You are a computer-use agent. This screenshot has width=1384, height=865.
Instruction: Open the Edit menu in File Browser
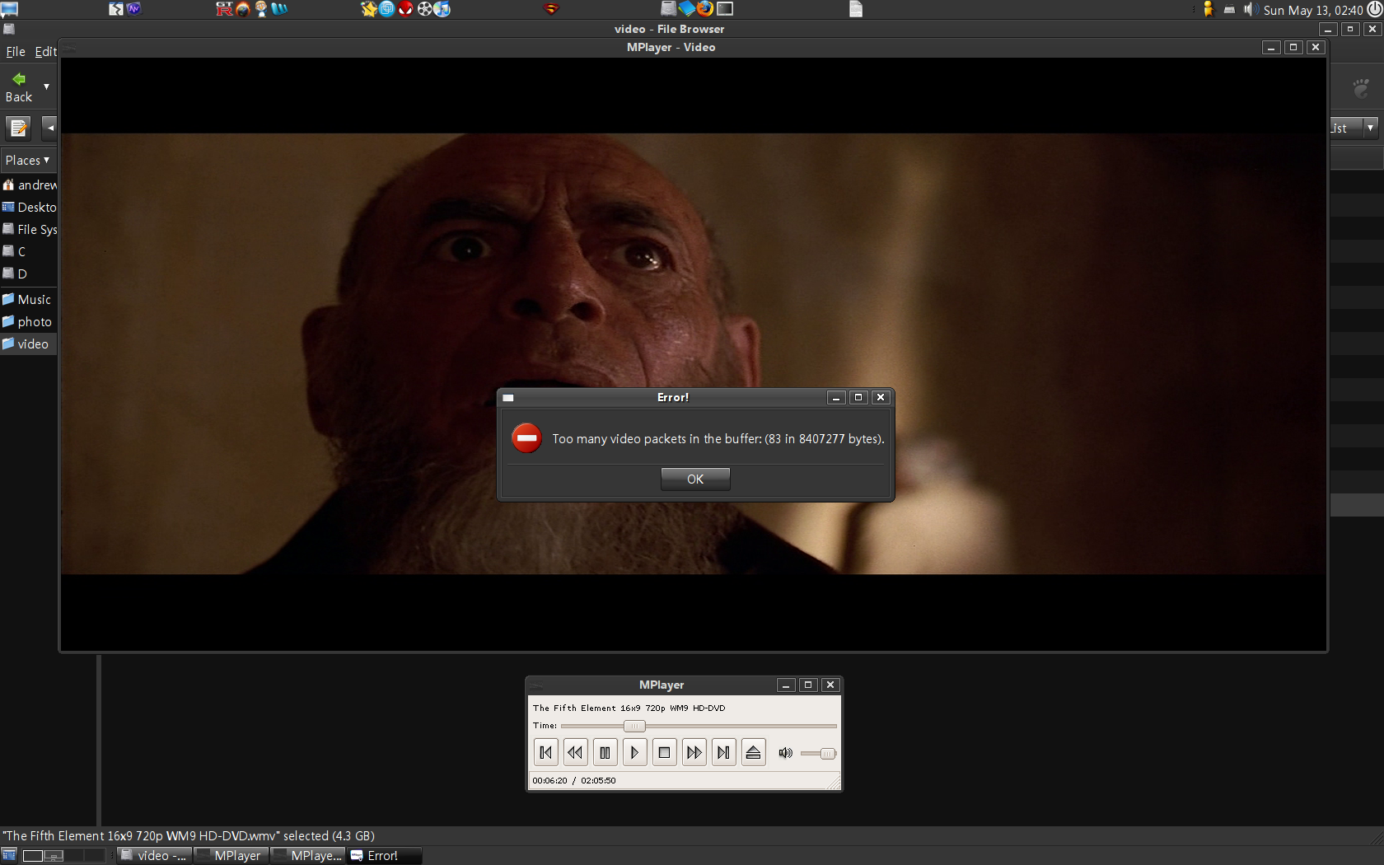(45, 51)
